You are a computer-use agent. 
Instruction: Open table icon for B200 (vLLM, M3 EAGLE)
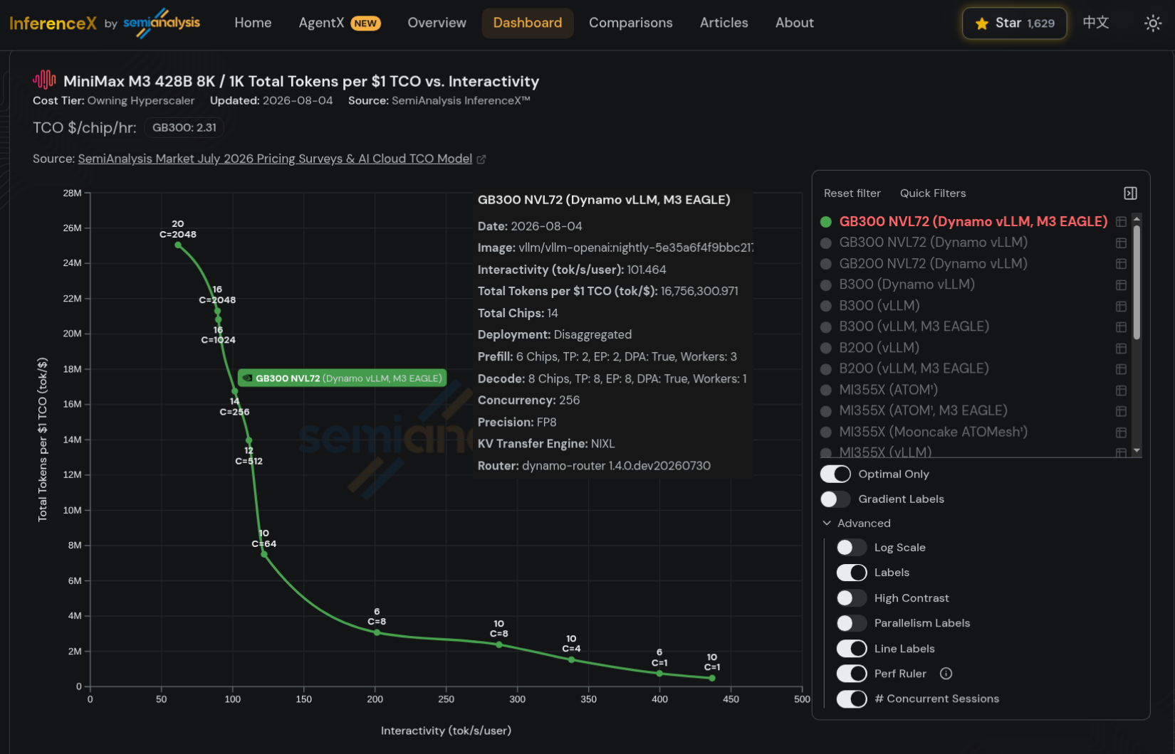1121,369
